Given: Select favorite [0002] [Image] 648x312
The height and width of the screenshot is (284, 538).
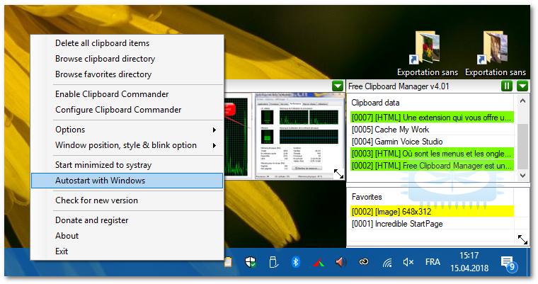Looking at the screenshot, I should pos(432,212).
